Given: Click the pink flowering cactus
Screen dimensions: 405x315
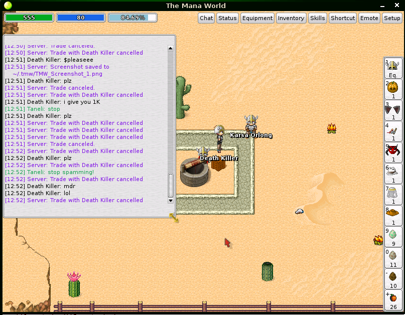Looking at the screenshot, I should [74, 284].
